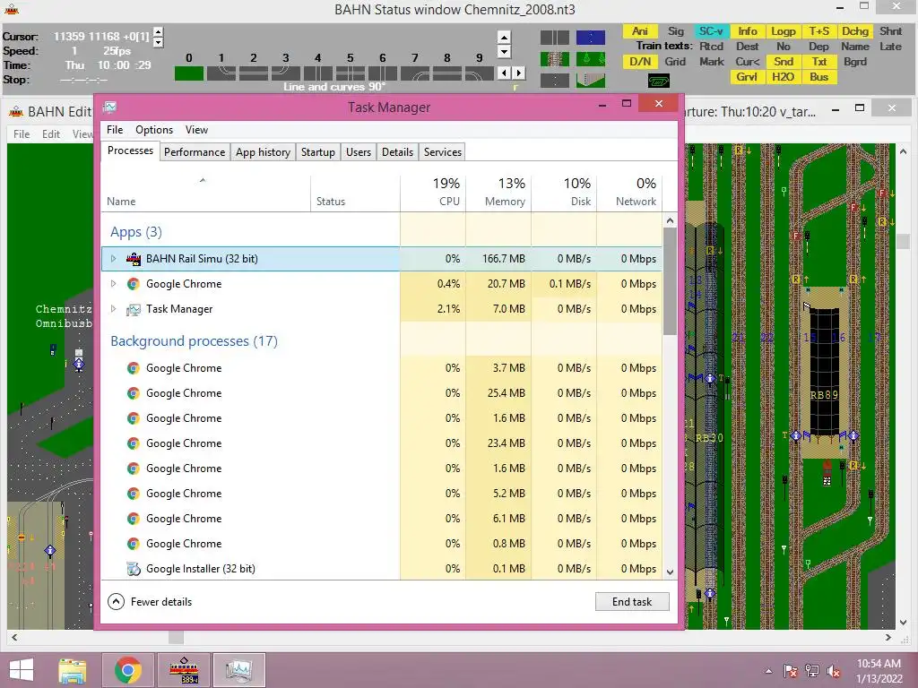Toggle the Ani animation option
Screen dimensions: 918x688
tap(640, 31)
